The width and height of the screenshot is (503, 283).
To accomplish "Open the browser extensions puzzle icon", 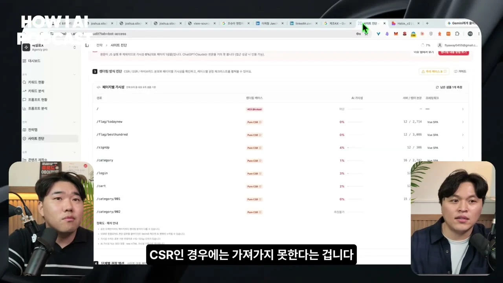I will (x=457, y=34).
